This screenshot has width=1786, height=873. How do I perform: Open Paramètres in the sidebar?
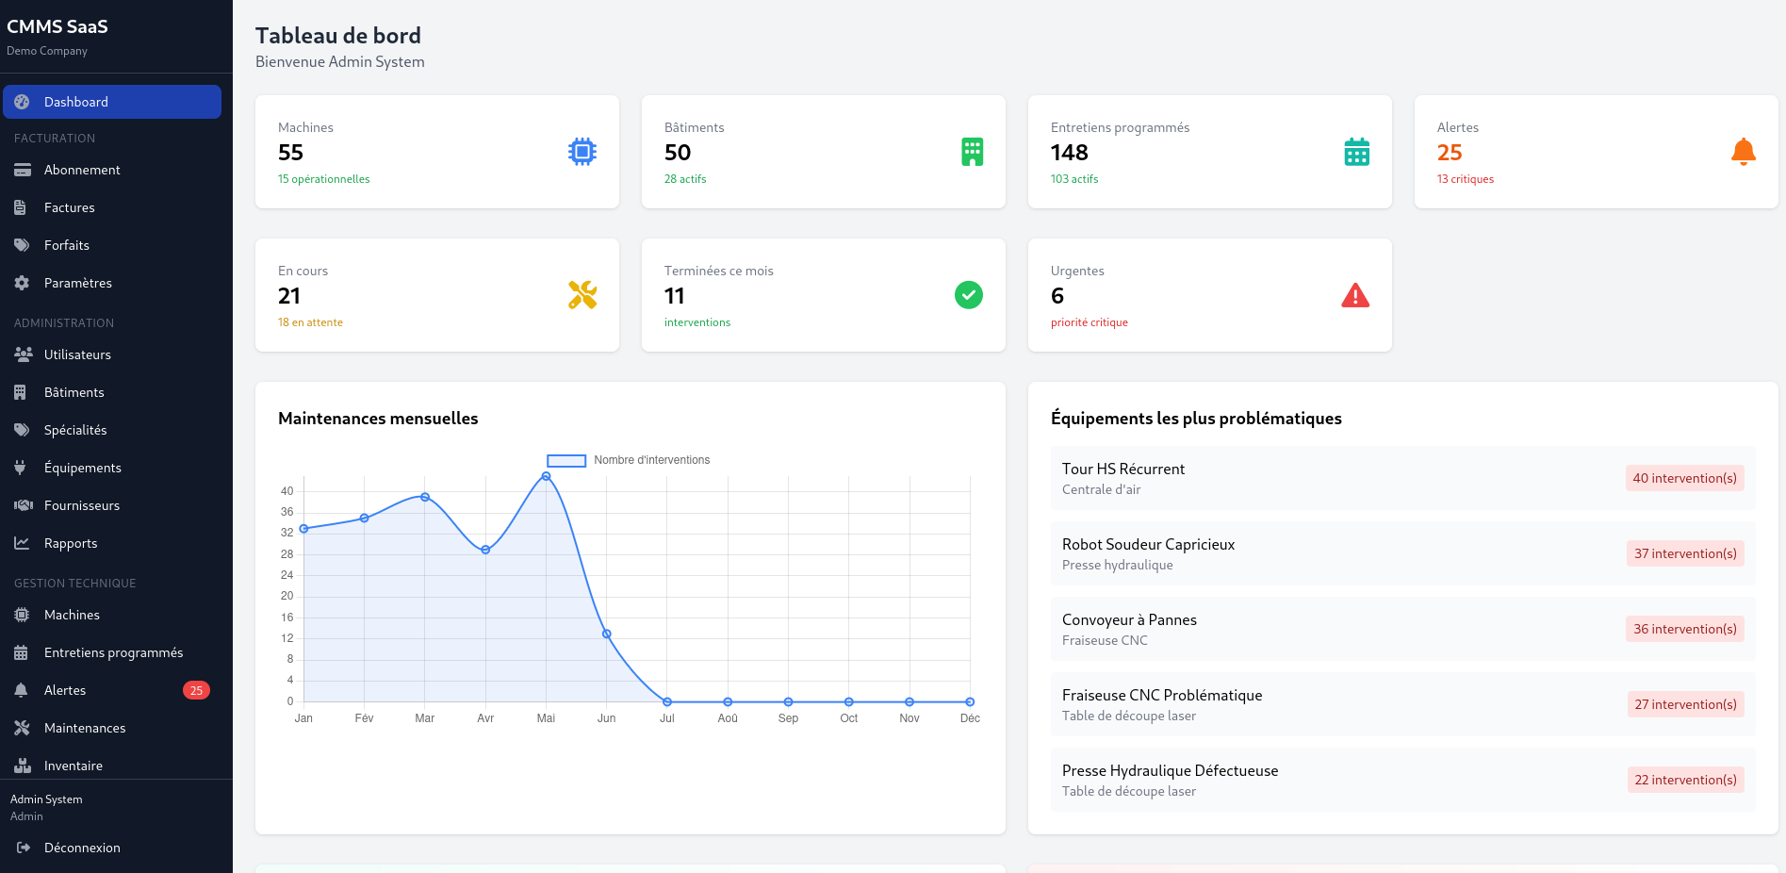click(112, 283)
